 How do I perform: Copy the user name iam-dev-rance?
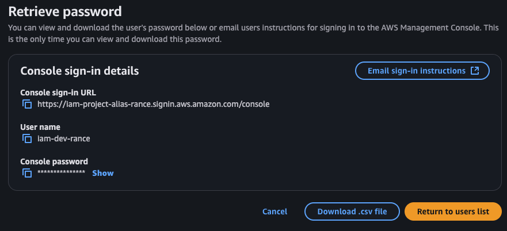27,138
